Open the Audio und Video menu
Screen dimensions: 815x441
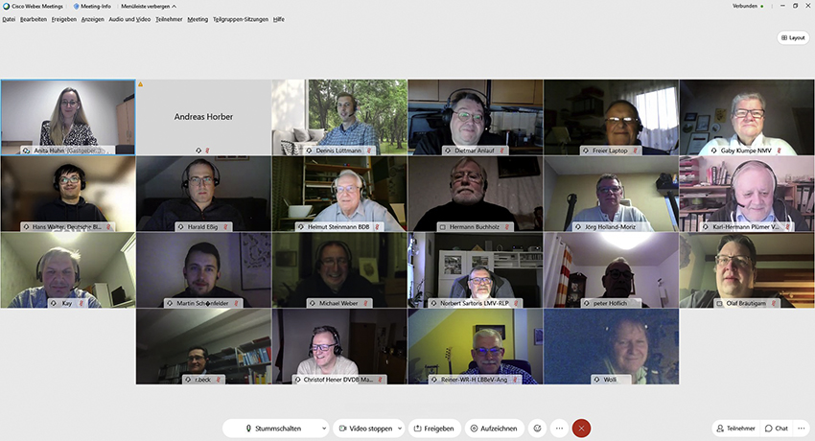[x=129, y=19]
